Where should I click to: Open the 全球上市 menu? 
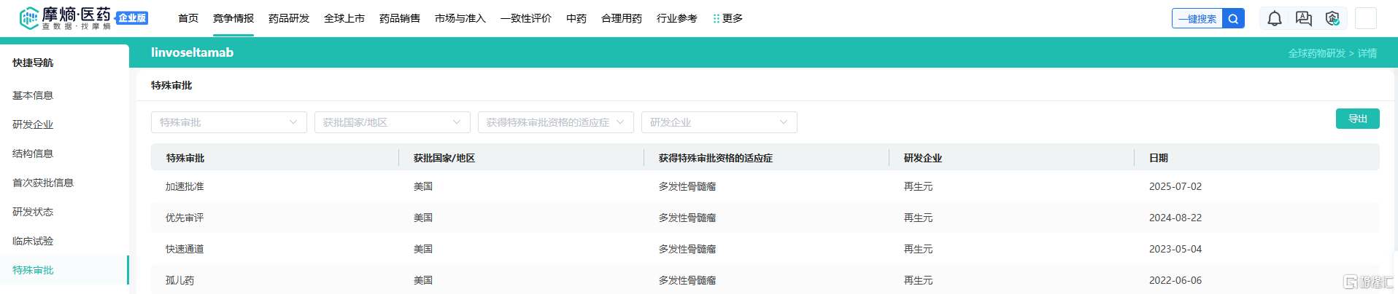click(x=344, y=18)
